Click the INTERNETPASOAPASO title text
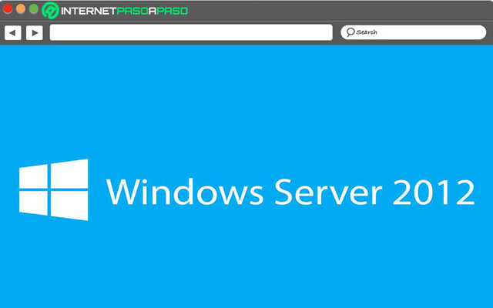Screen dimensions: 493x308 tap(124, 11)
